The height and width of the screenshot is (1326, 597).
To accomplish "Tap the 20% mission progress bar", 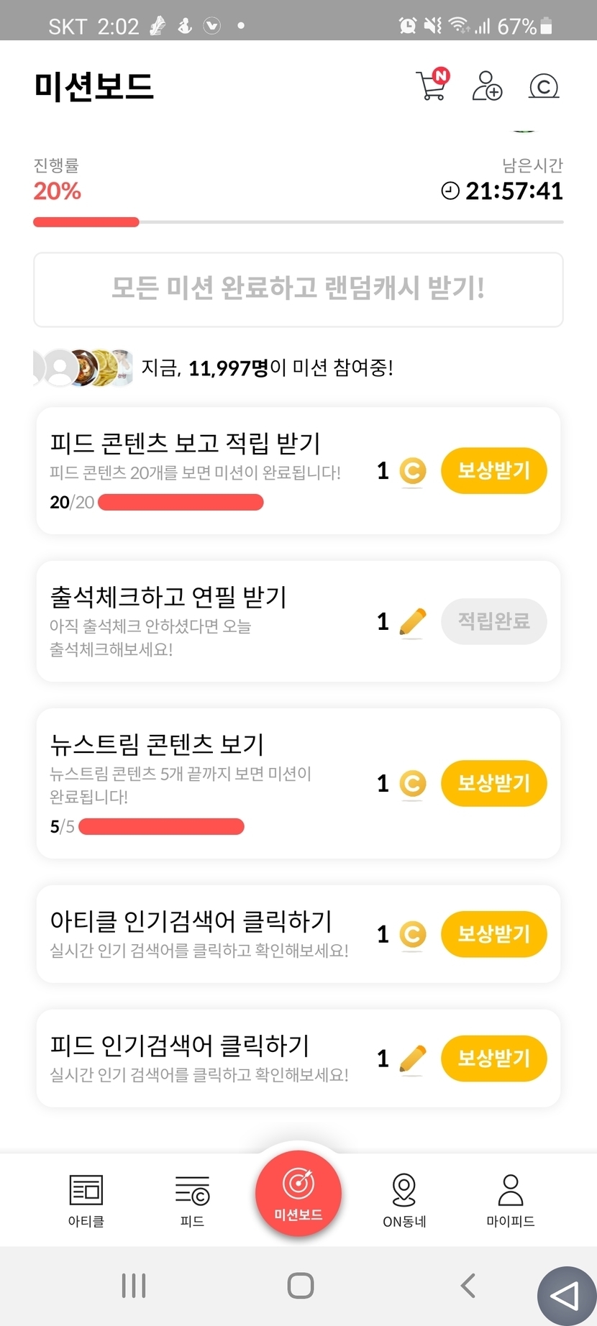I will pyautogui.click(x=298, y=222).
